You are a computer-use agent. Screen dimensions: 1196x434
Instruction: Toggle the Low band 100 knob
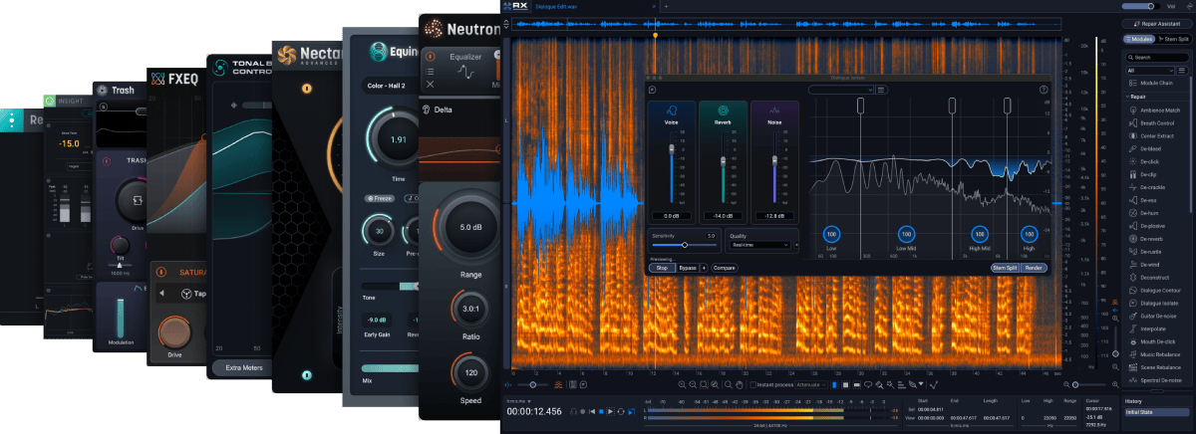click(x=832, y=233)
